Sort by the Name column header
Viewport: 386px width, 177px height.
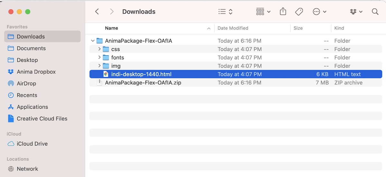click(112, 28)
